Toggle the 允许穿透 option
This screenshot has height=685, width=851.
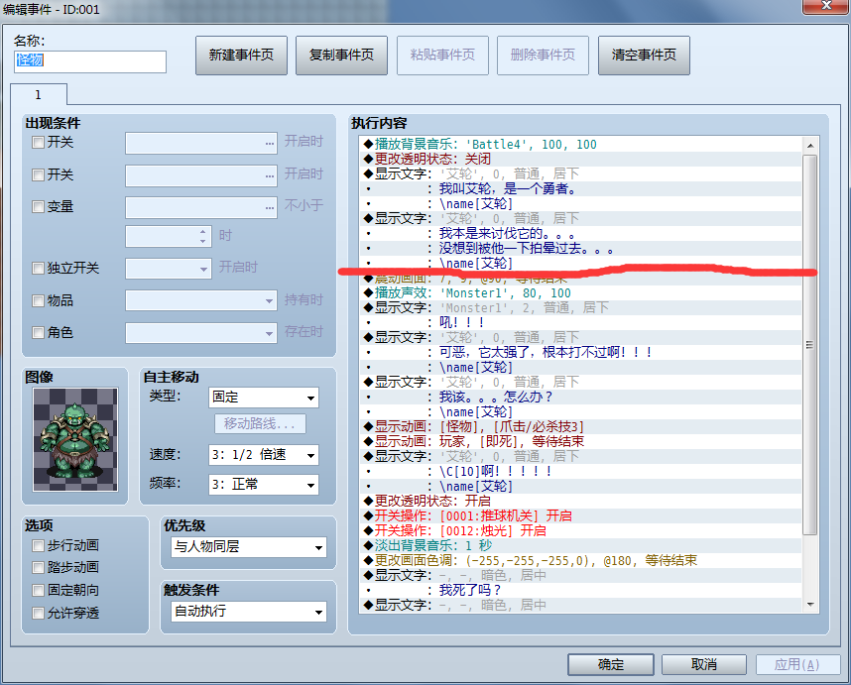pos(38,613)
